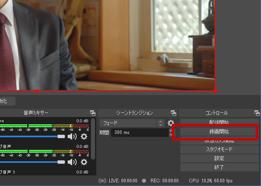261x186 pixels.
Task: Open settings gear for top audio channel
Action: click(84, 136)
